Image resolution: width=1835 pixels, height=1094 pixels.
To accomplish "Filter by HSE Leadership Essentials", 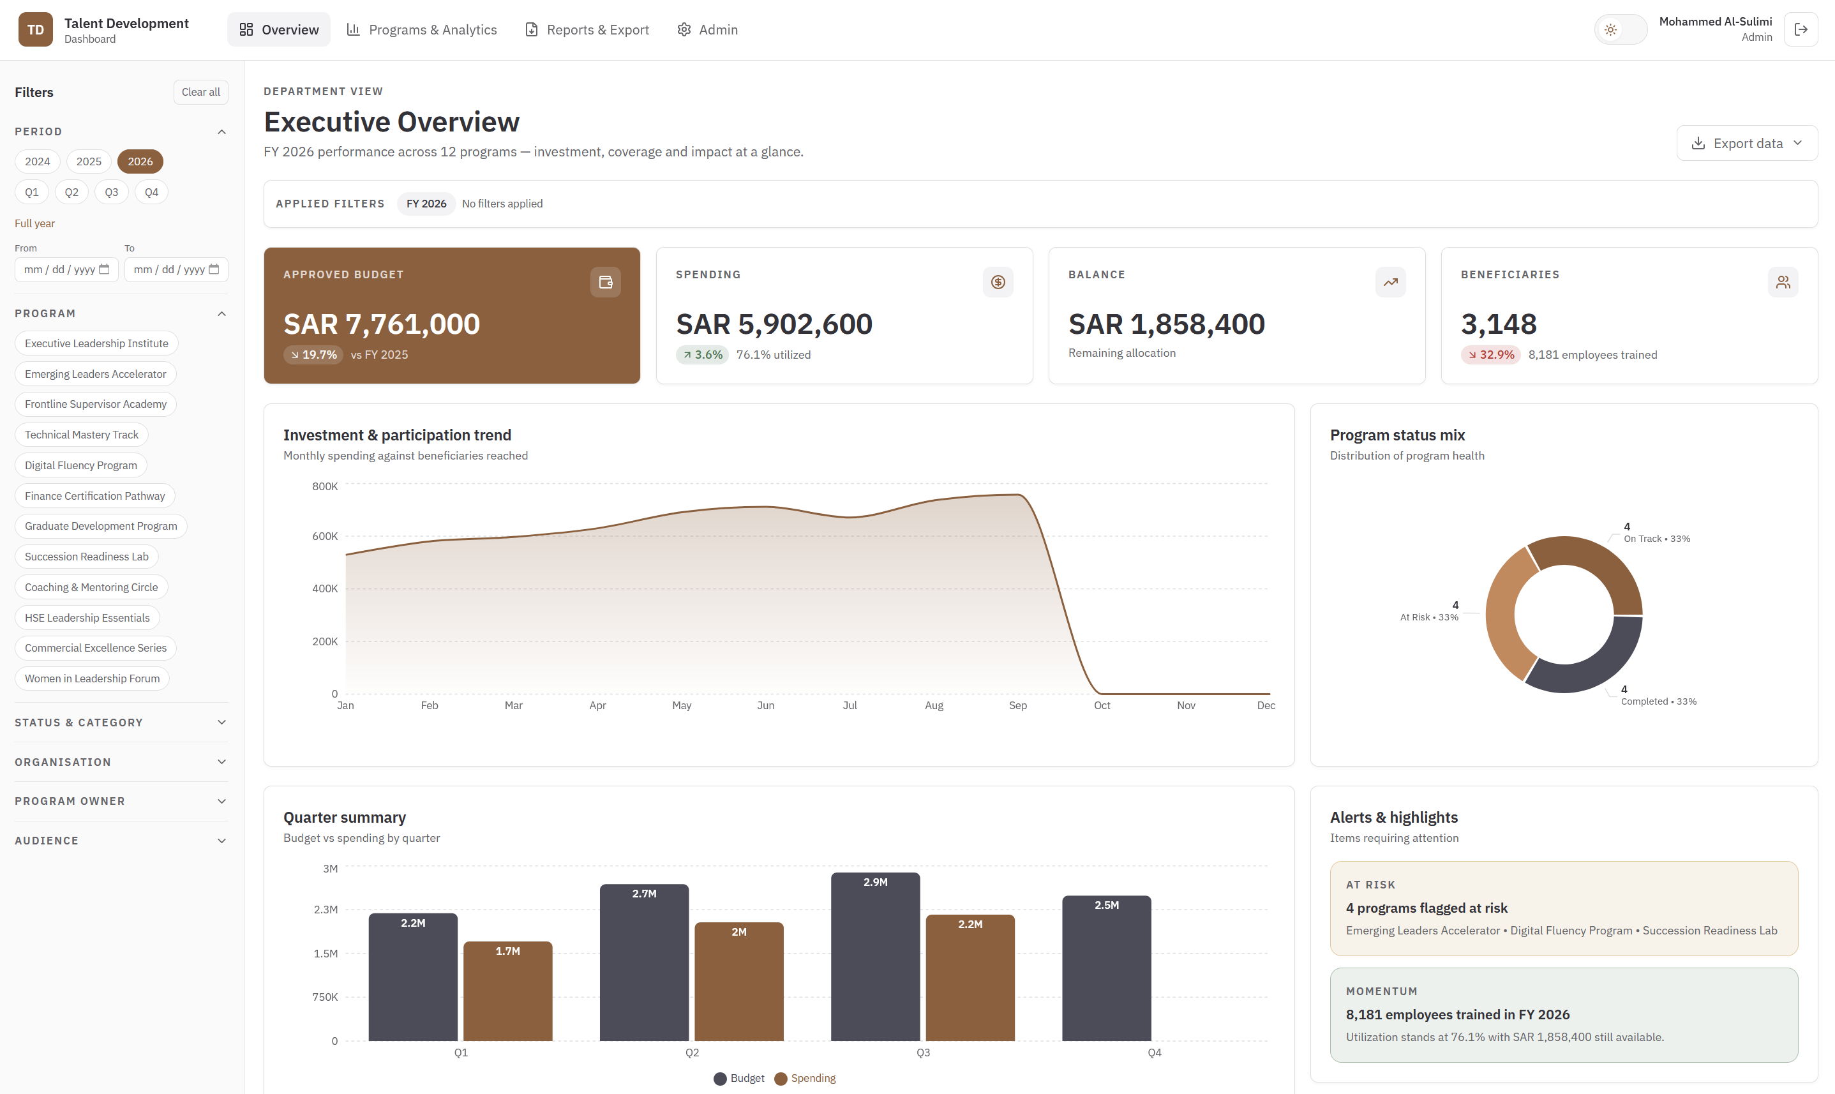I will coord(87,618).
